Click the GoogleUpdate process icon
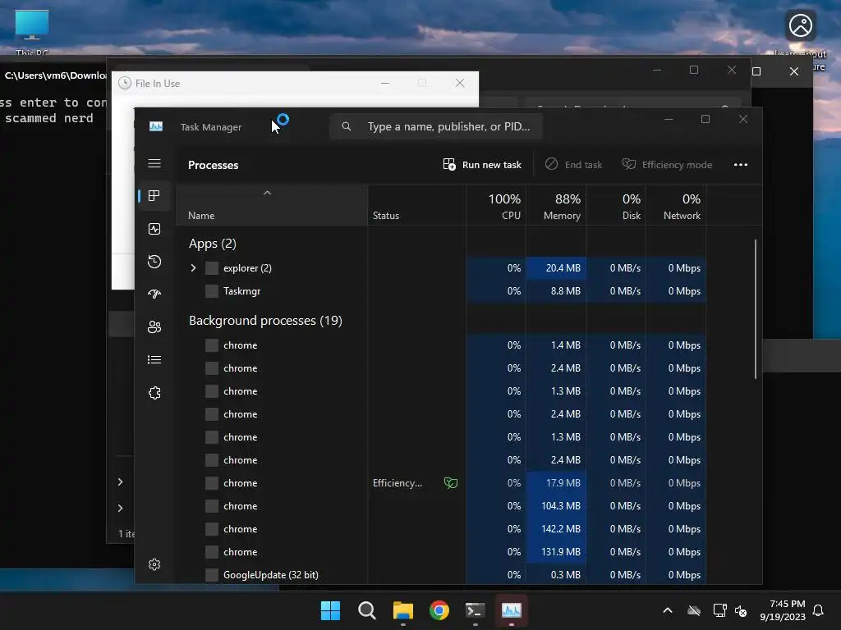The image size is (841, 630). (212, 575)
